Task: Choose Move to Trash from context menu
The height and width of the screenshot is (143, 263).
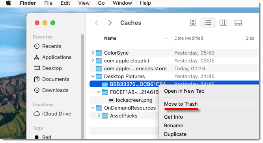Action: pos(181,104)
